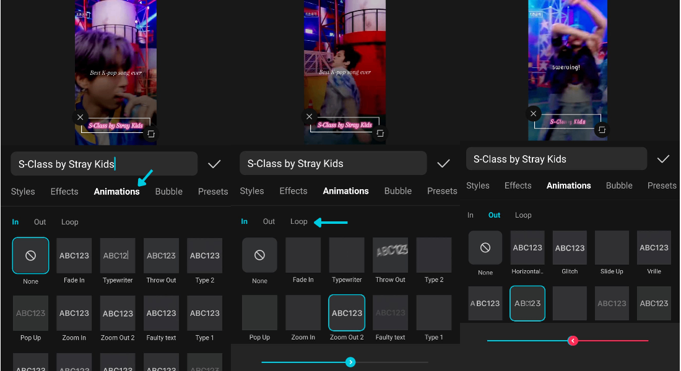Select Out subtab in right panel
This screenshot has width=681, height=371.
pyautogui.click(x=494, y=215)
